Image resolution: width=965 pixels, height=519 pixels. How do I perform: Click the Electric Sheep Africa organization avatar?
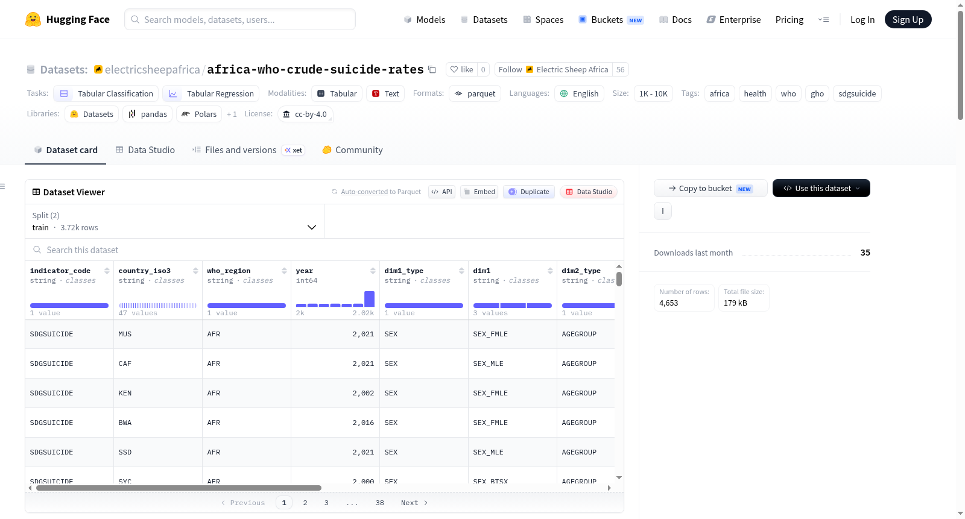(530, 69)
